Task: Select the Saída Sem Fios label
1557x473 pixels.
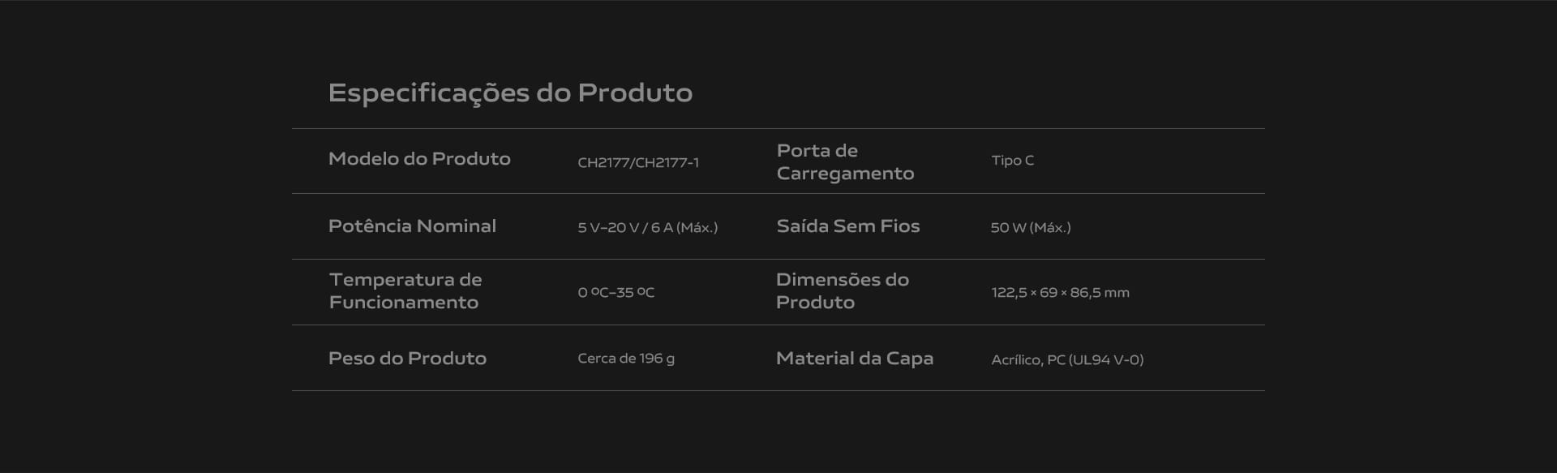Action: tap(848, 226)
